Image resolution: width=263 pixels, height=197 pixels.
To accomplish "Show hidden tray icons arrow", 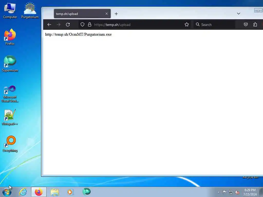I will tap(218, 192).
